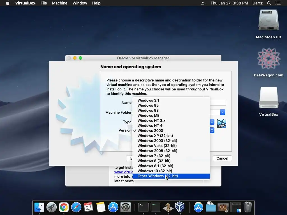
Task: Choose Windows 3.1 from version list
Action: (171, 101)
